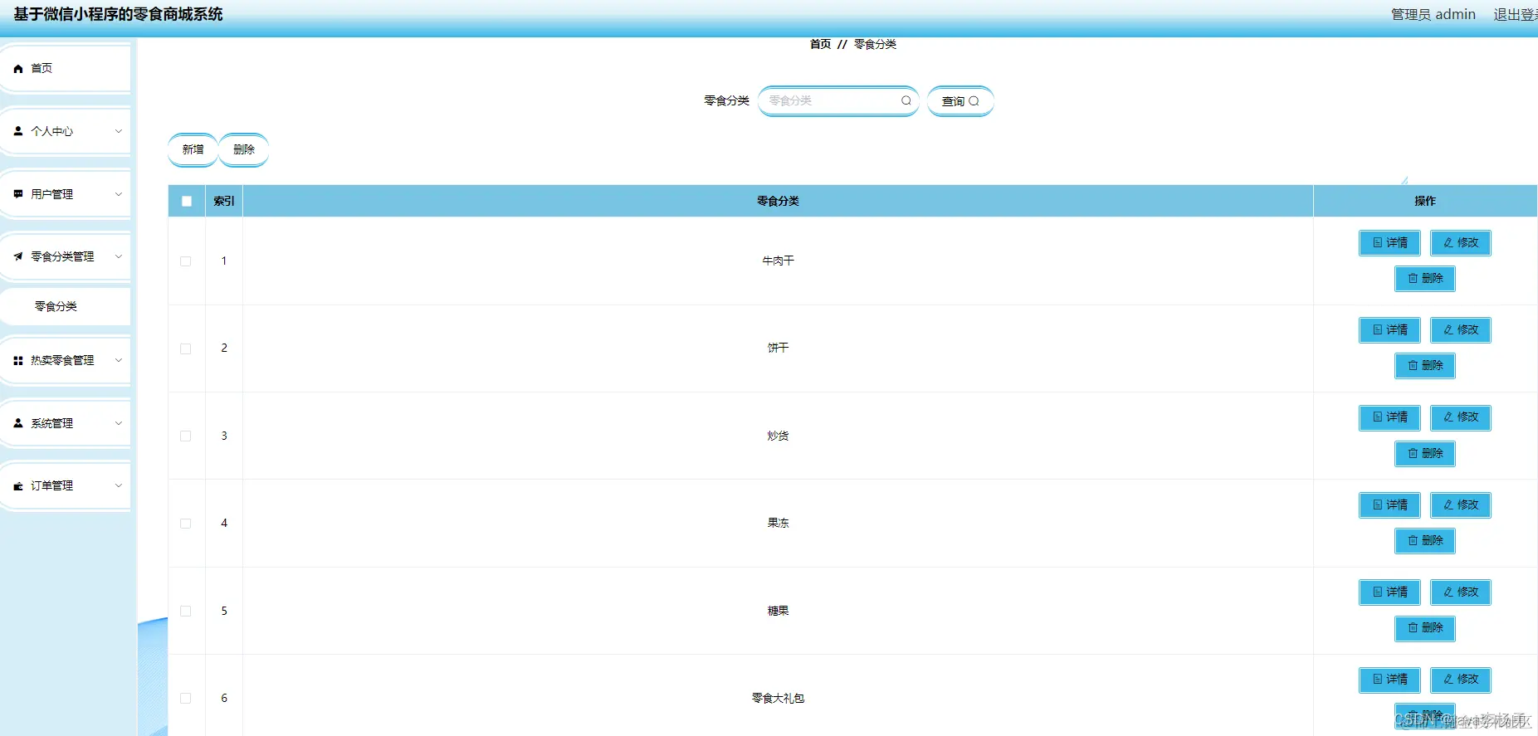The image size is (1538, 736).
Task: Click 管理员 admin in the header
Action: (1433, 14)
